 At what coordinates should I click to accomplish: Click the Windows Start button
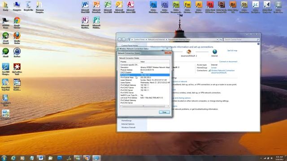4,158
